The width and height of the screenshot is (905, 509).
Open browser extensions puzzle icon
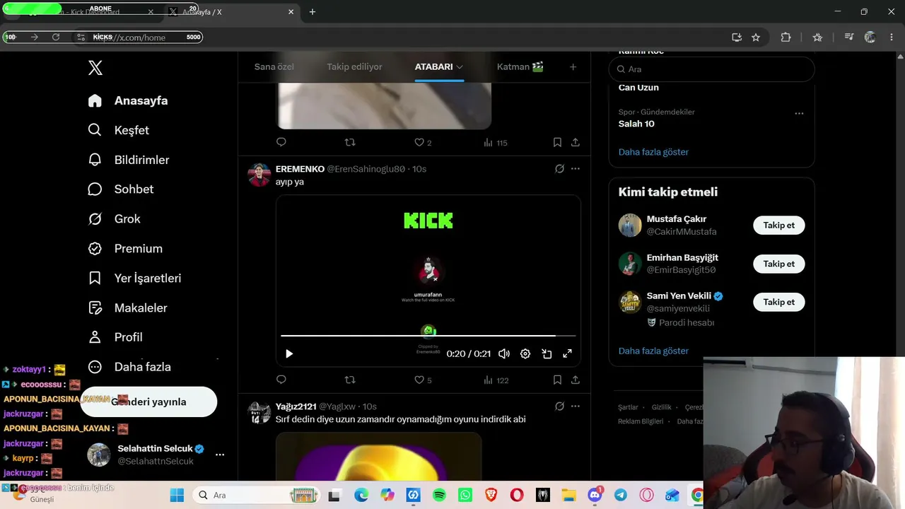coord(786,37)
